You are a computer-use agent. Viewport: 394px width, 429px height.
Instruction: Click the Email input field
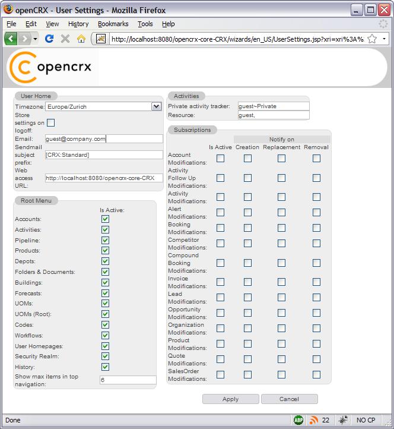pyautogui.click(x=104, y=138)
